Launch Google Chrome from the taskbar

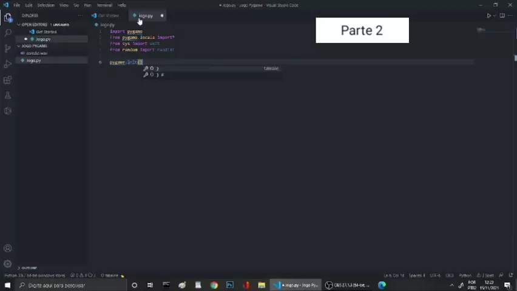(x=214, y=285)
